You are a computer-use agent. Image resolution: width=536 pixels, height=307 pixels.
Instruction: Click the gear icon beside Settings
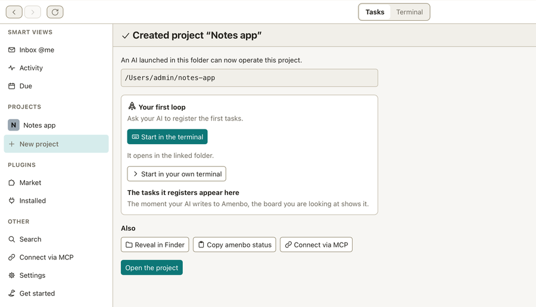[12, 275]
